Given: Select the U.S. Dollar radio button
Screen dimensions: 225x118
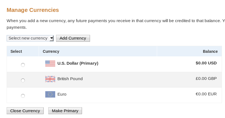Looking at the screenshot, I should pos(23,65).
